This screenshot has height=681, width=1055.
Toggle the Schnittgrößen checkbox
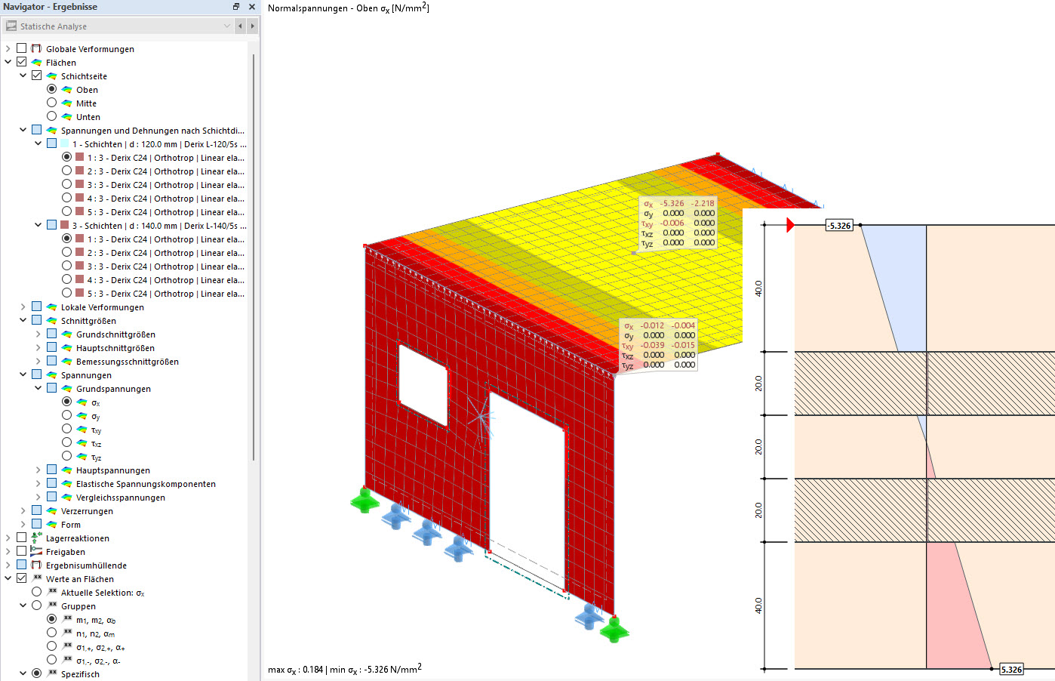pos(36,320)
